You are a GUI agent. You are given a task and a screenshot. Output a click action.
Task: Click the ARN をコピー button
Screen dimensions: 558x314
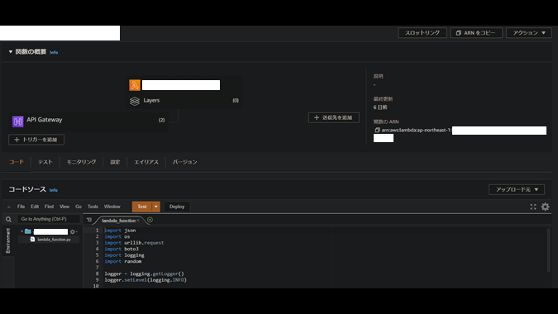point(476,33)
